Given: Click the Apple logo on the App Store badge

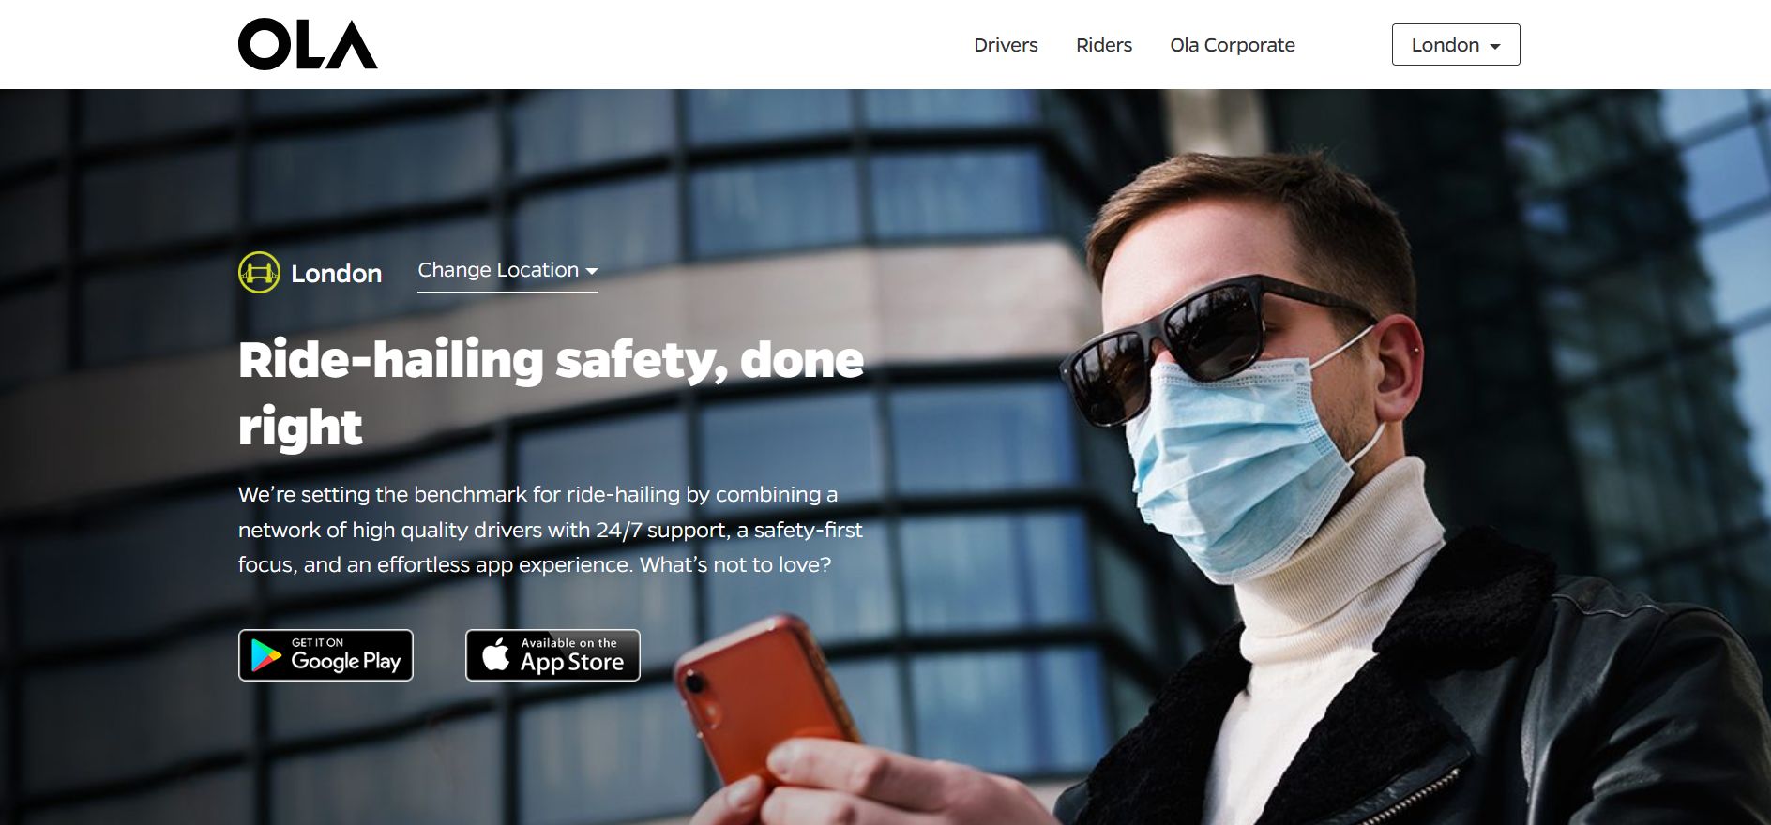Looking at the screenshot, I should (495, 654).
